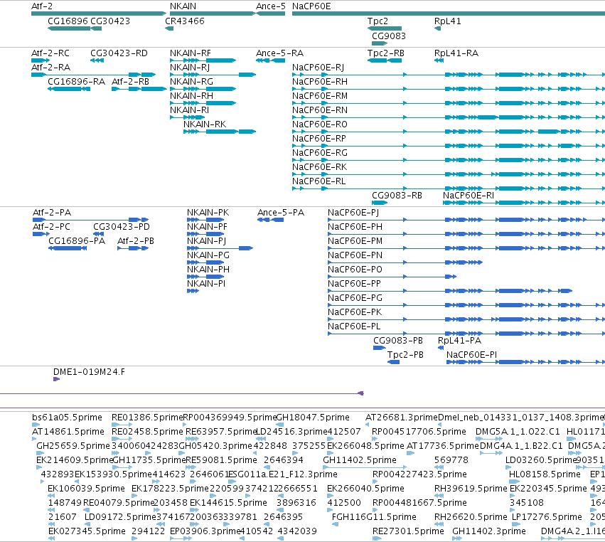Click transcript Tpc2-RB label
The width and height of the screenshot is (605, 542).
point(385,53)
